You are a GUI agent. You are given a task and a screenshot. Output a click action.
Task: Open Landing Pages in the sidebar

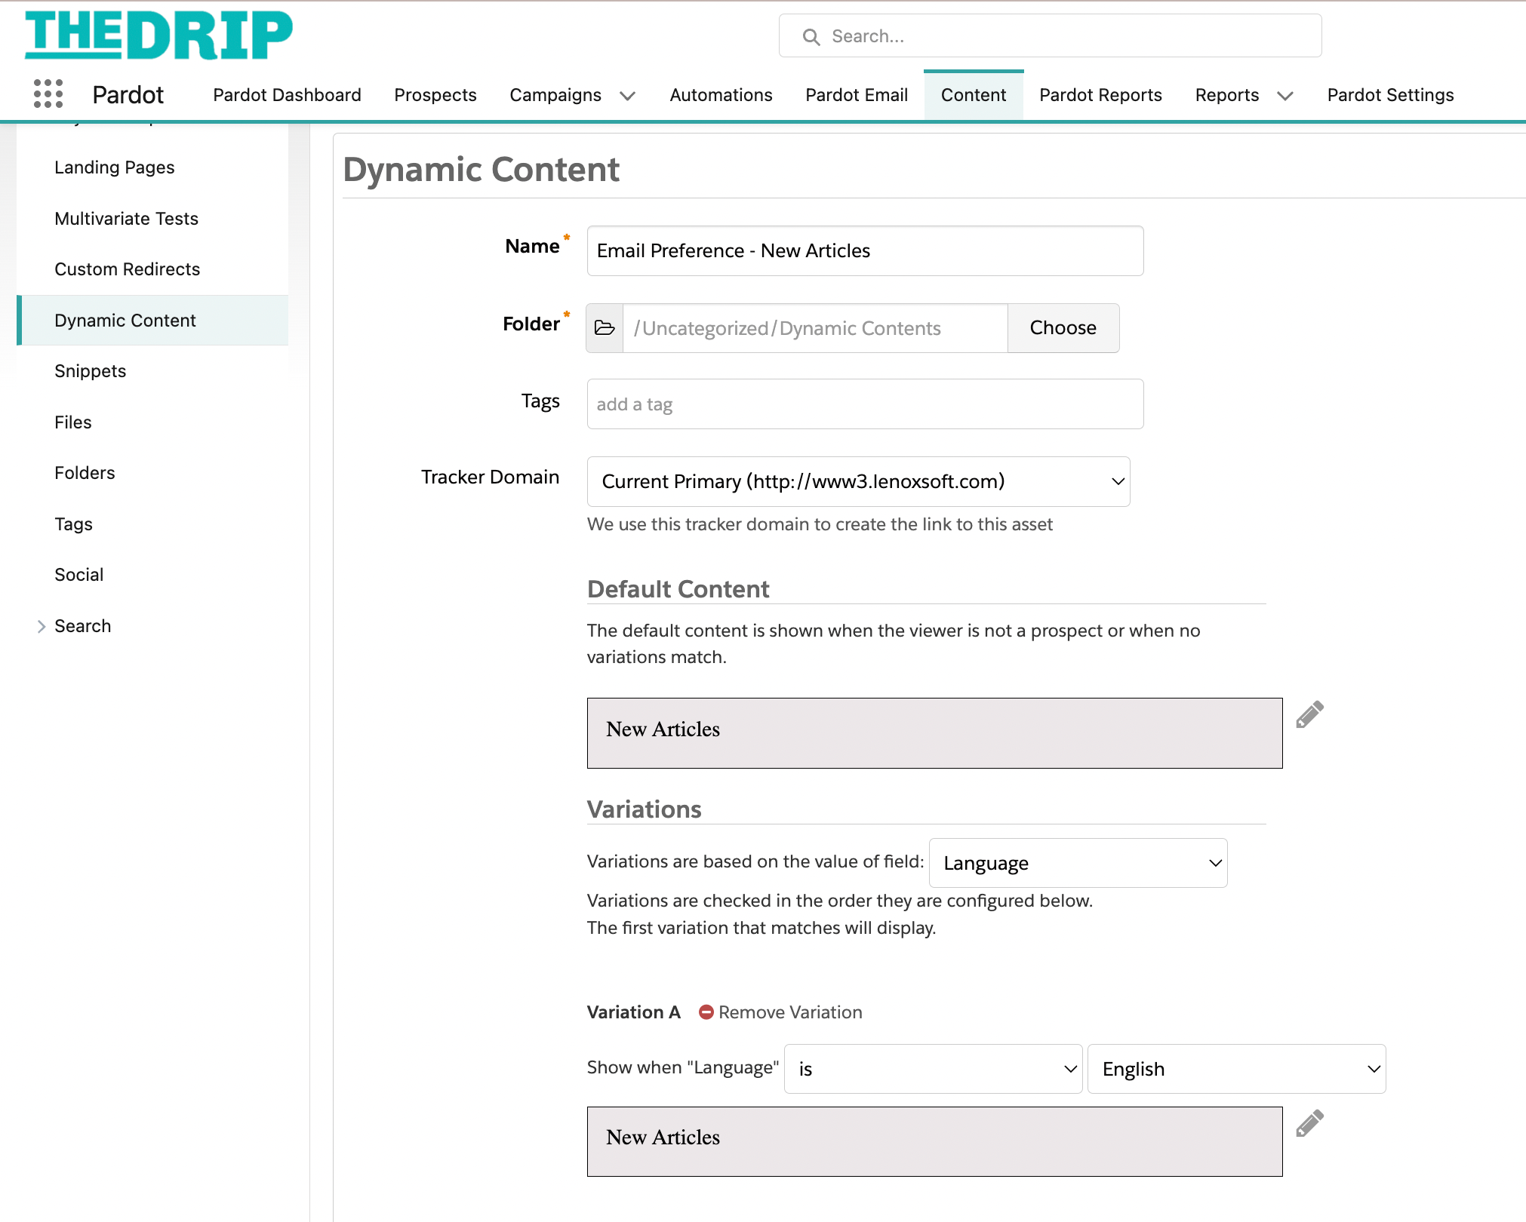[x=115, y=167]
